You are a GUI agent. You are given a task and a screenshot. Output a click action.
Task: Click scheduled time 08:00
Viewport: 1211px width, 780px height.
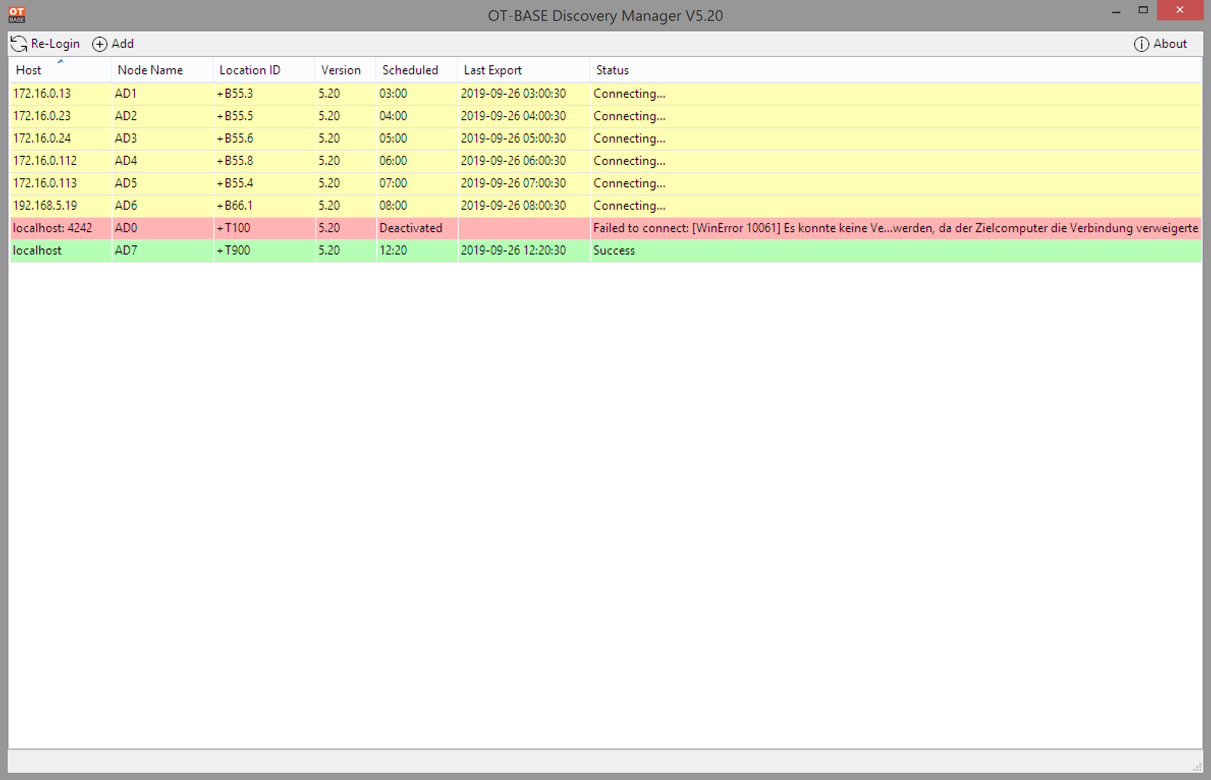pos(393,206)
